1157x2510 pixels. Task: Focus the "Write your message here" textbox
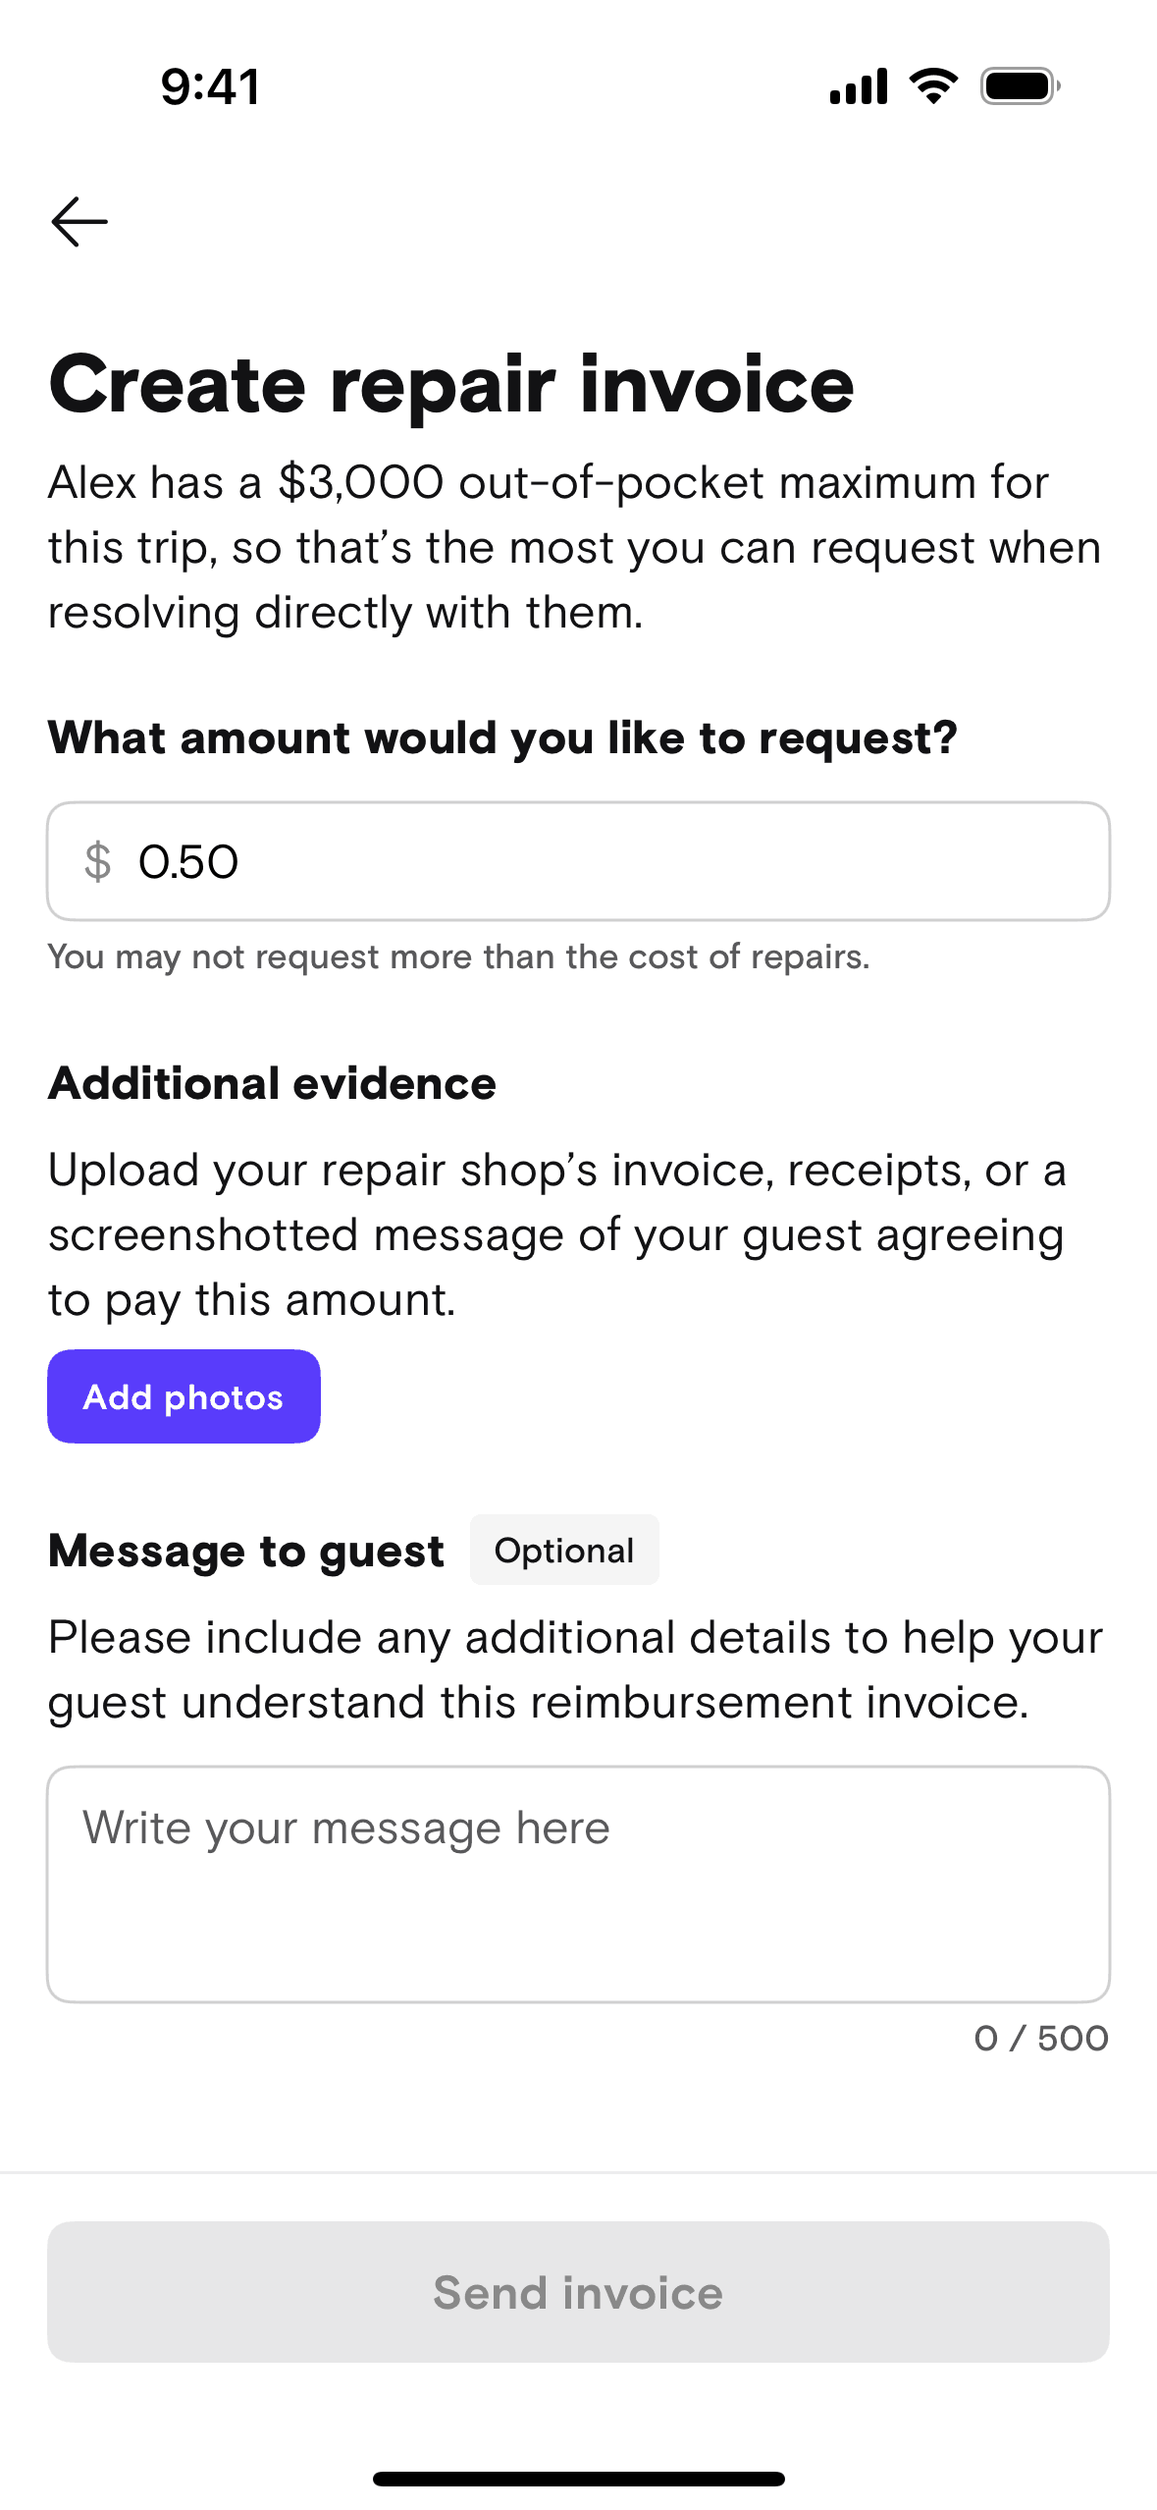pyautogui.click(x=578, y=1884)
